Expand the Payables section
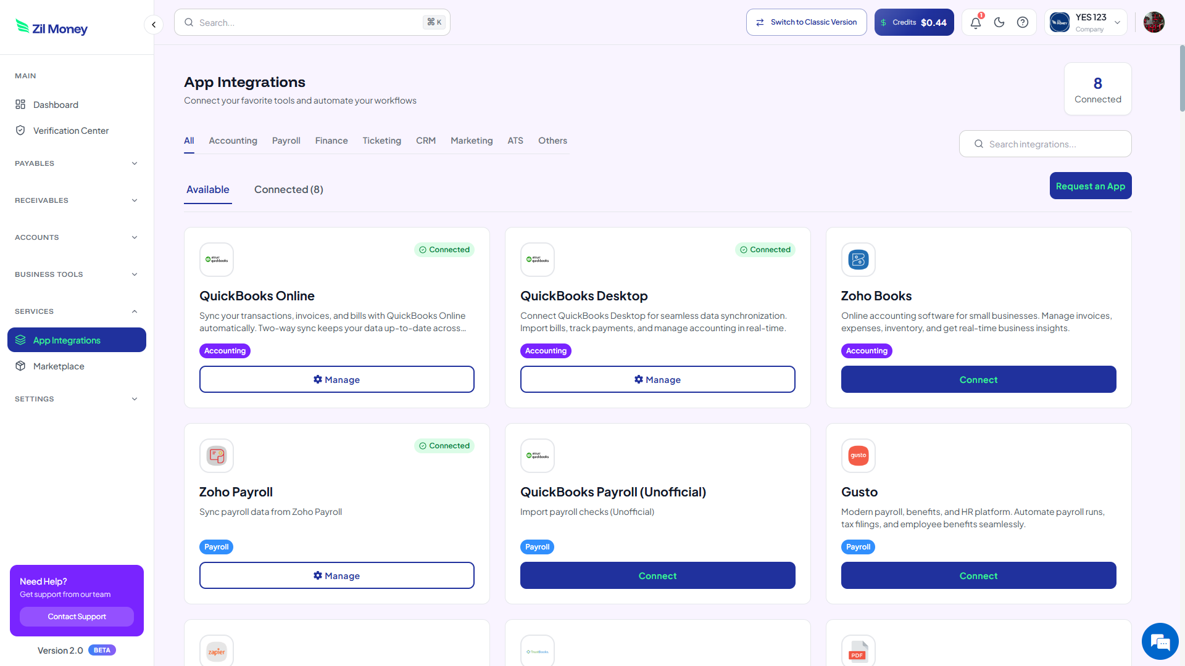 click(77, 163)
